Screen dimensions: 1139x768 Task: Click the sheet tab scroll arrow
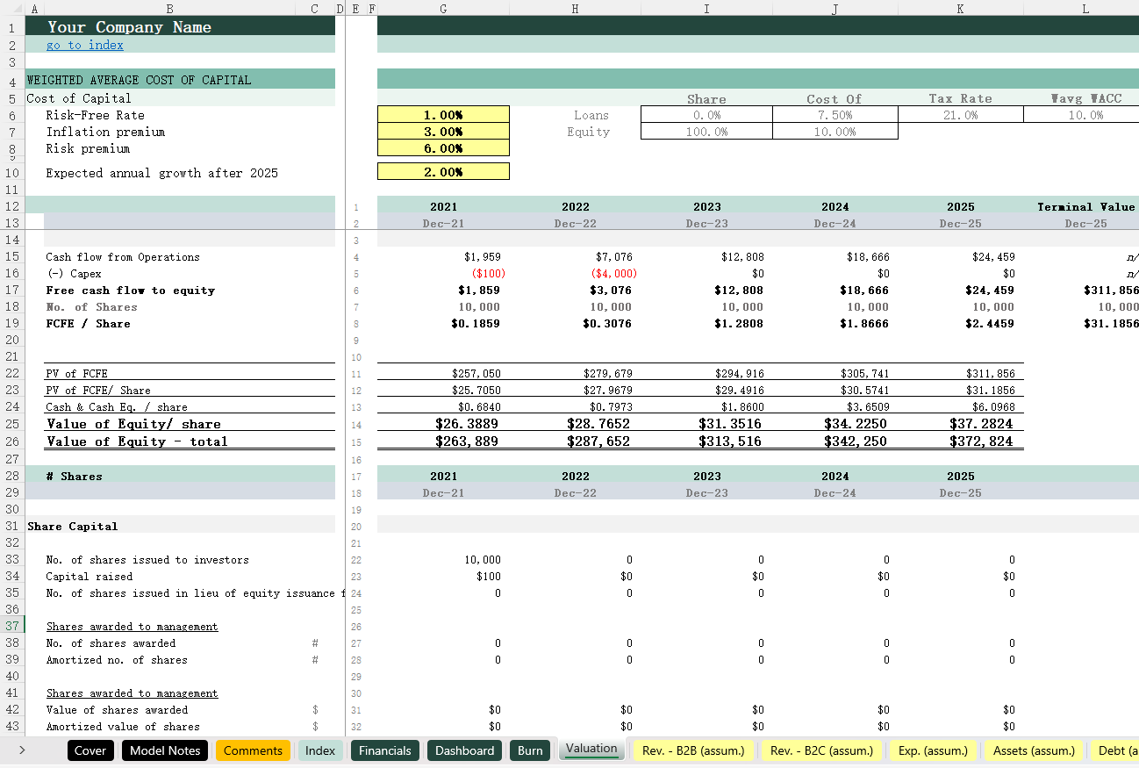click(x=22, y=750)
